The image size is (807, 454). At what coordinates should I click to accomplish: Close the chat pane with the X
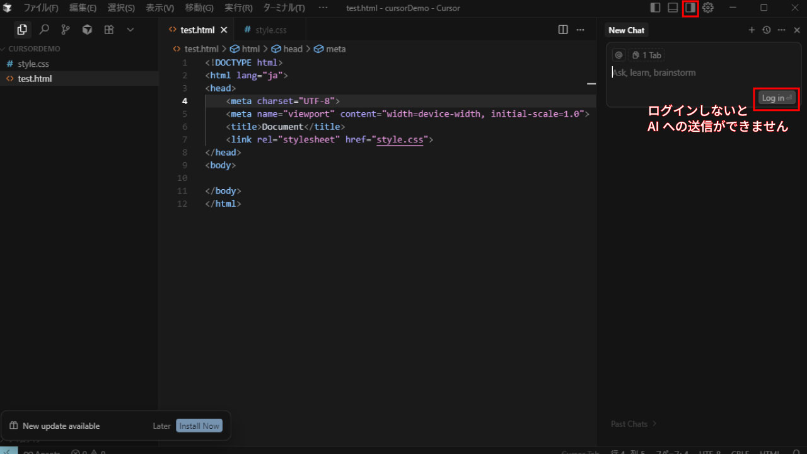coord(797,30)
